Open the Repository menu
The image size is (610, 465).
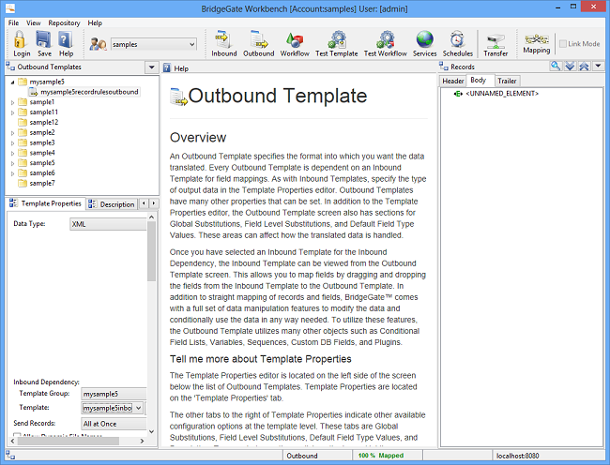coord(64,22)
